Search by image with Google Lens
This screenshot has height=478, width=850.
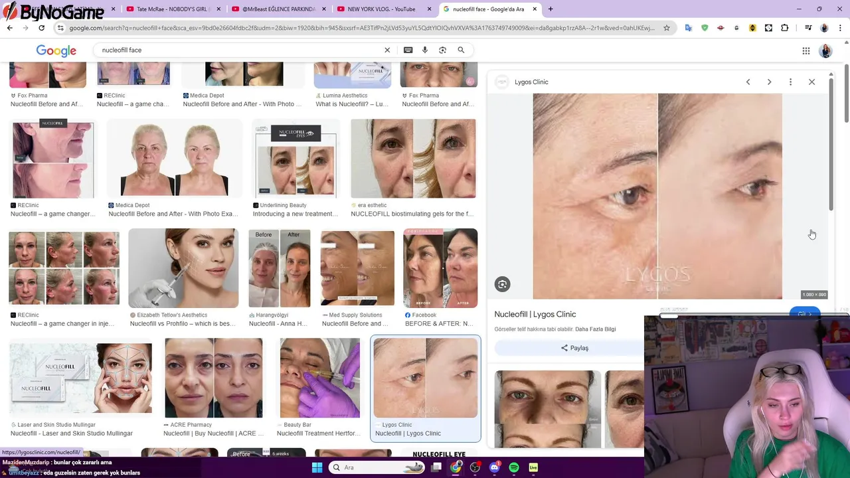(443, 50)
